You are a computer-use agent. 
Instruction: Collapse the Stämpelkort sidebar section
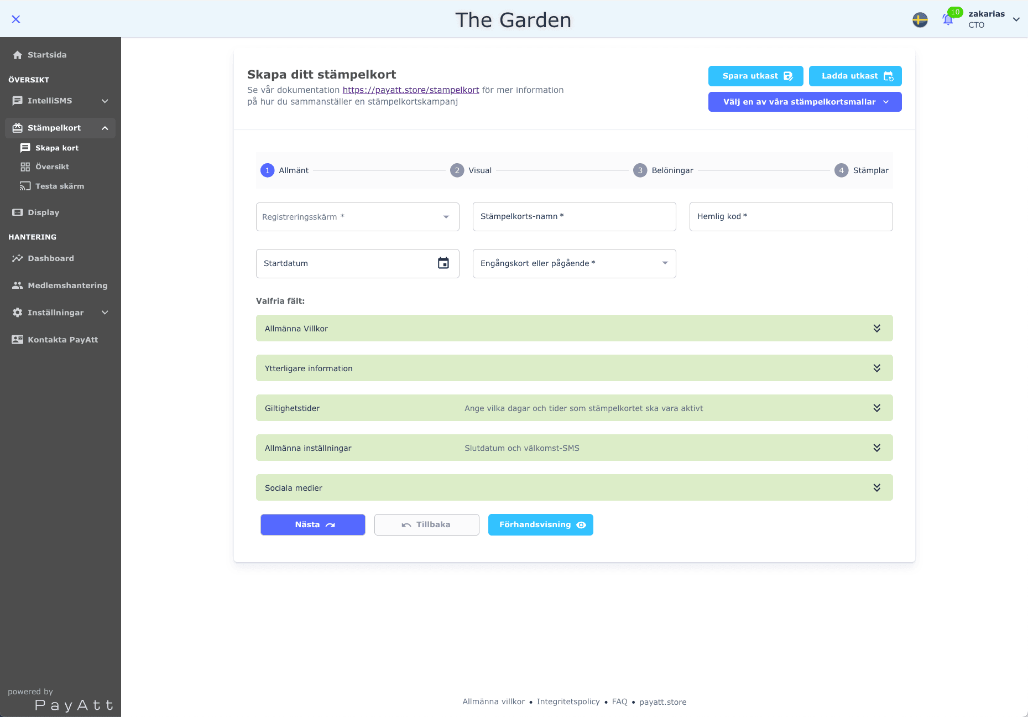[105, 128]
